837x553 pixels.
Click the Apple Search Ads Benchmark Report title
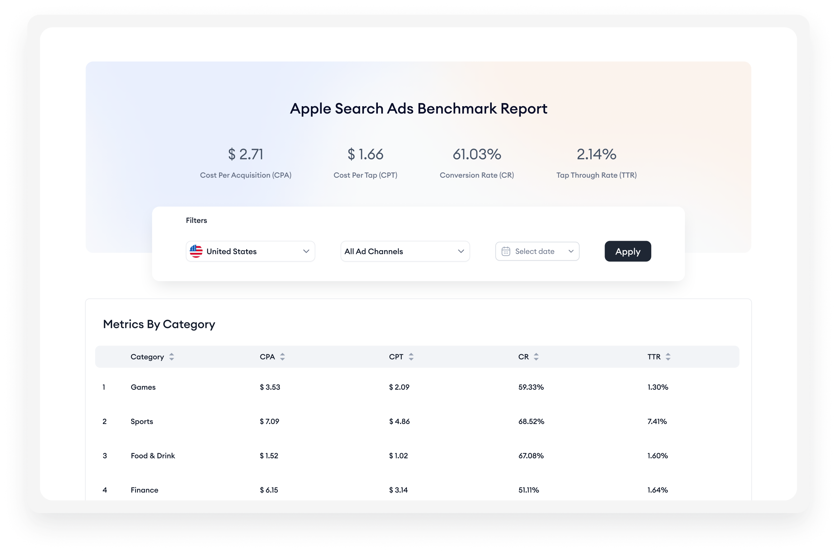[x=418, y=108]
